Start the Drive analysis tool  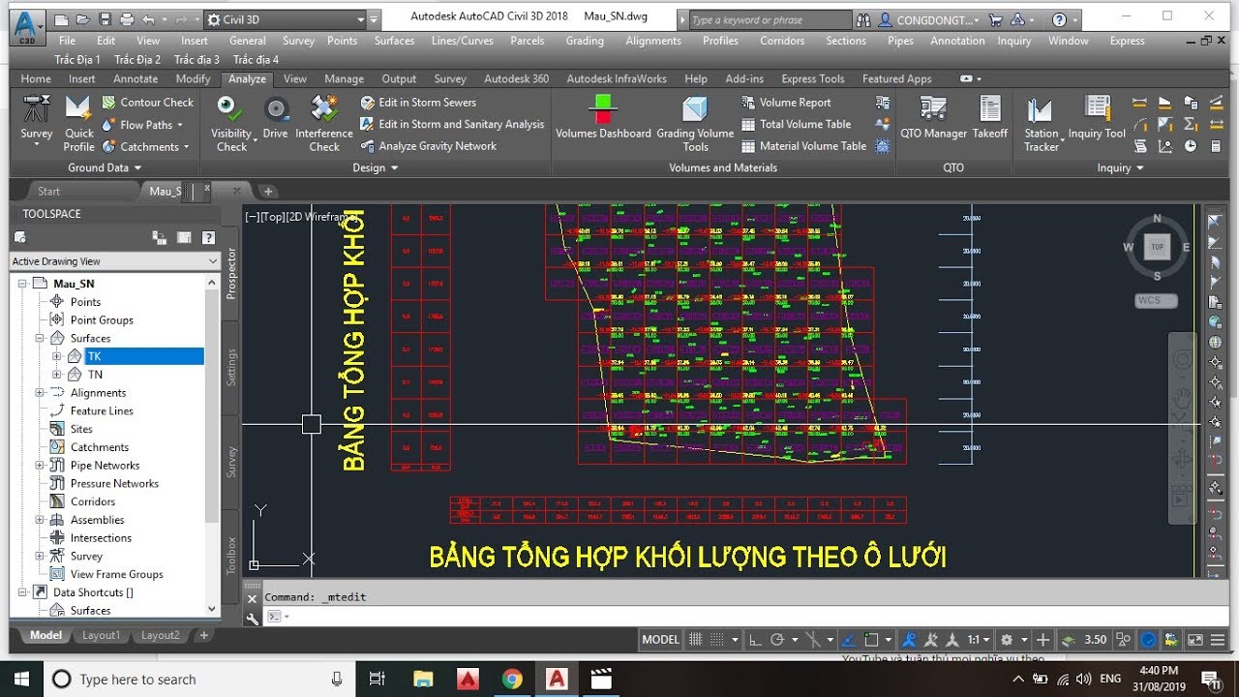275,117
